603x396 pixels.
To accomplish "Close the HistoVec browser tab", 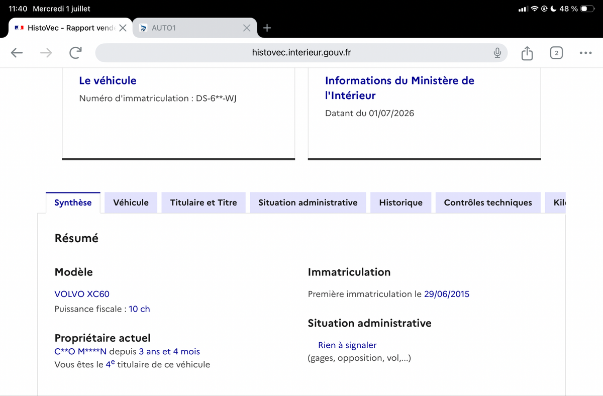I will (122, 28).
